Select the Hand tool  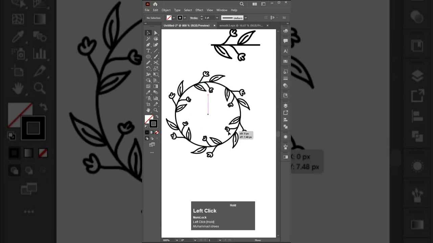tap(148, 110)
